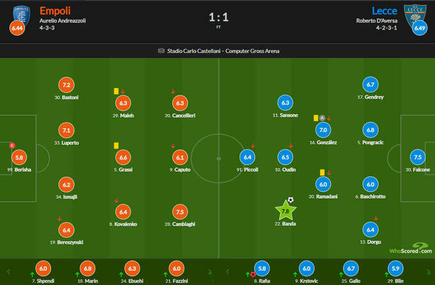435x285 pixels.
Task: Select Bastoni's 7.2 rating circle
Action: 67,85
